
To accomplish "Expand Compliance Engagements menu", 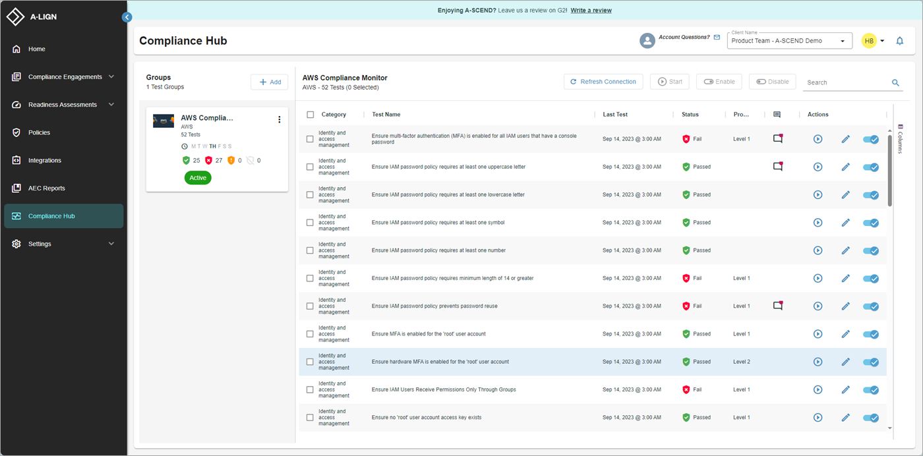I will (x=111, y=77).
